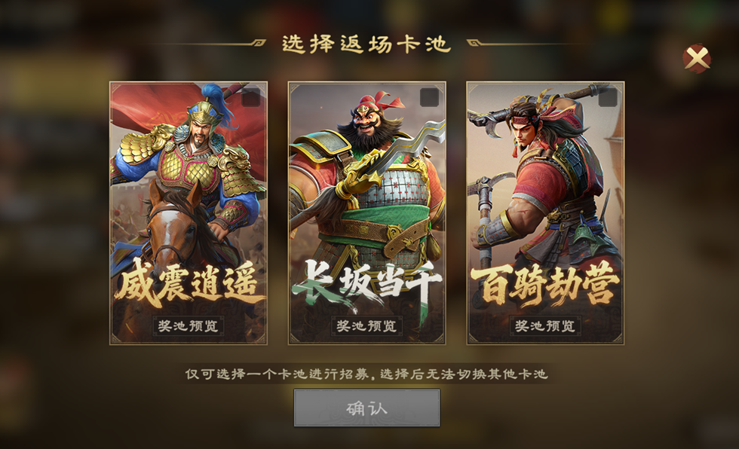The height and width of the screenshot is (449, 739).
Task: Tick the checkbox on 长坂当千 card
Action: (429, 97)
